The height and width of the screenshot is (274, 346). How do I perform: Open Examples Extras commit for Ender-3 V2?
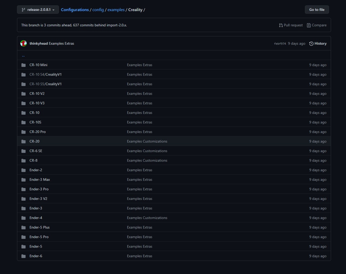(x=139, y=199)
